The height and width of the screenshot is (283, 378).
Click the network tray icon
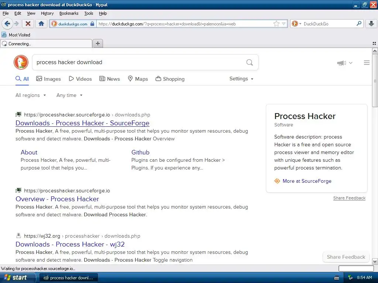tap(350, 277)
